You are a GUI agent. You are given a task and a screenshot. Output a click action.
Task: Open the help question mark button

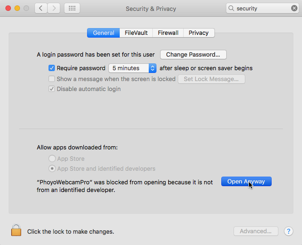288,231
